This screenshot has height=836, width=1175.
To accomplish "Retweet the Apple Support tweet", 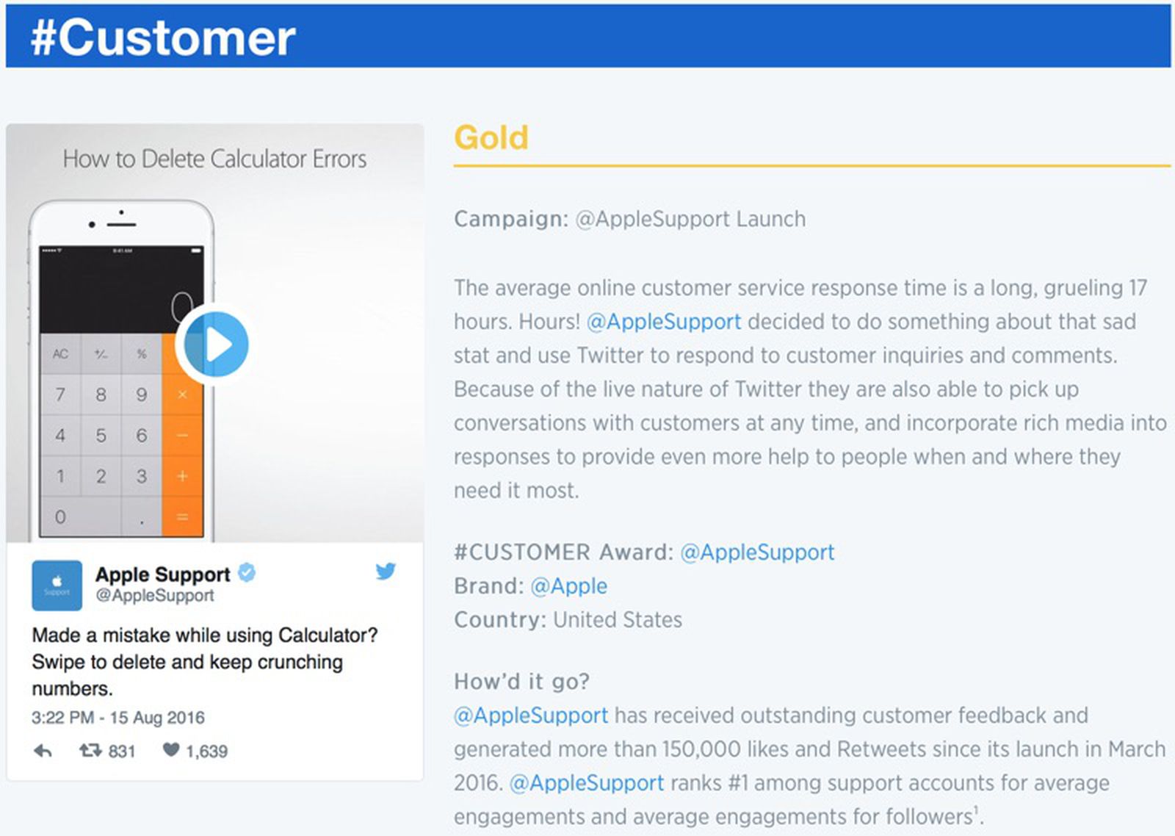I will point(90,750).
